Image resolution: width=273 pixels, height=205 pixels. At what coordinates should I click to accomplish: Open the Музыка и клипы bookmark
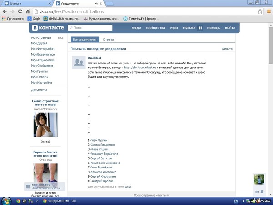[x=101, y=19]
